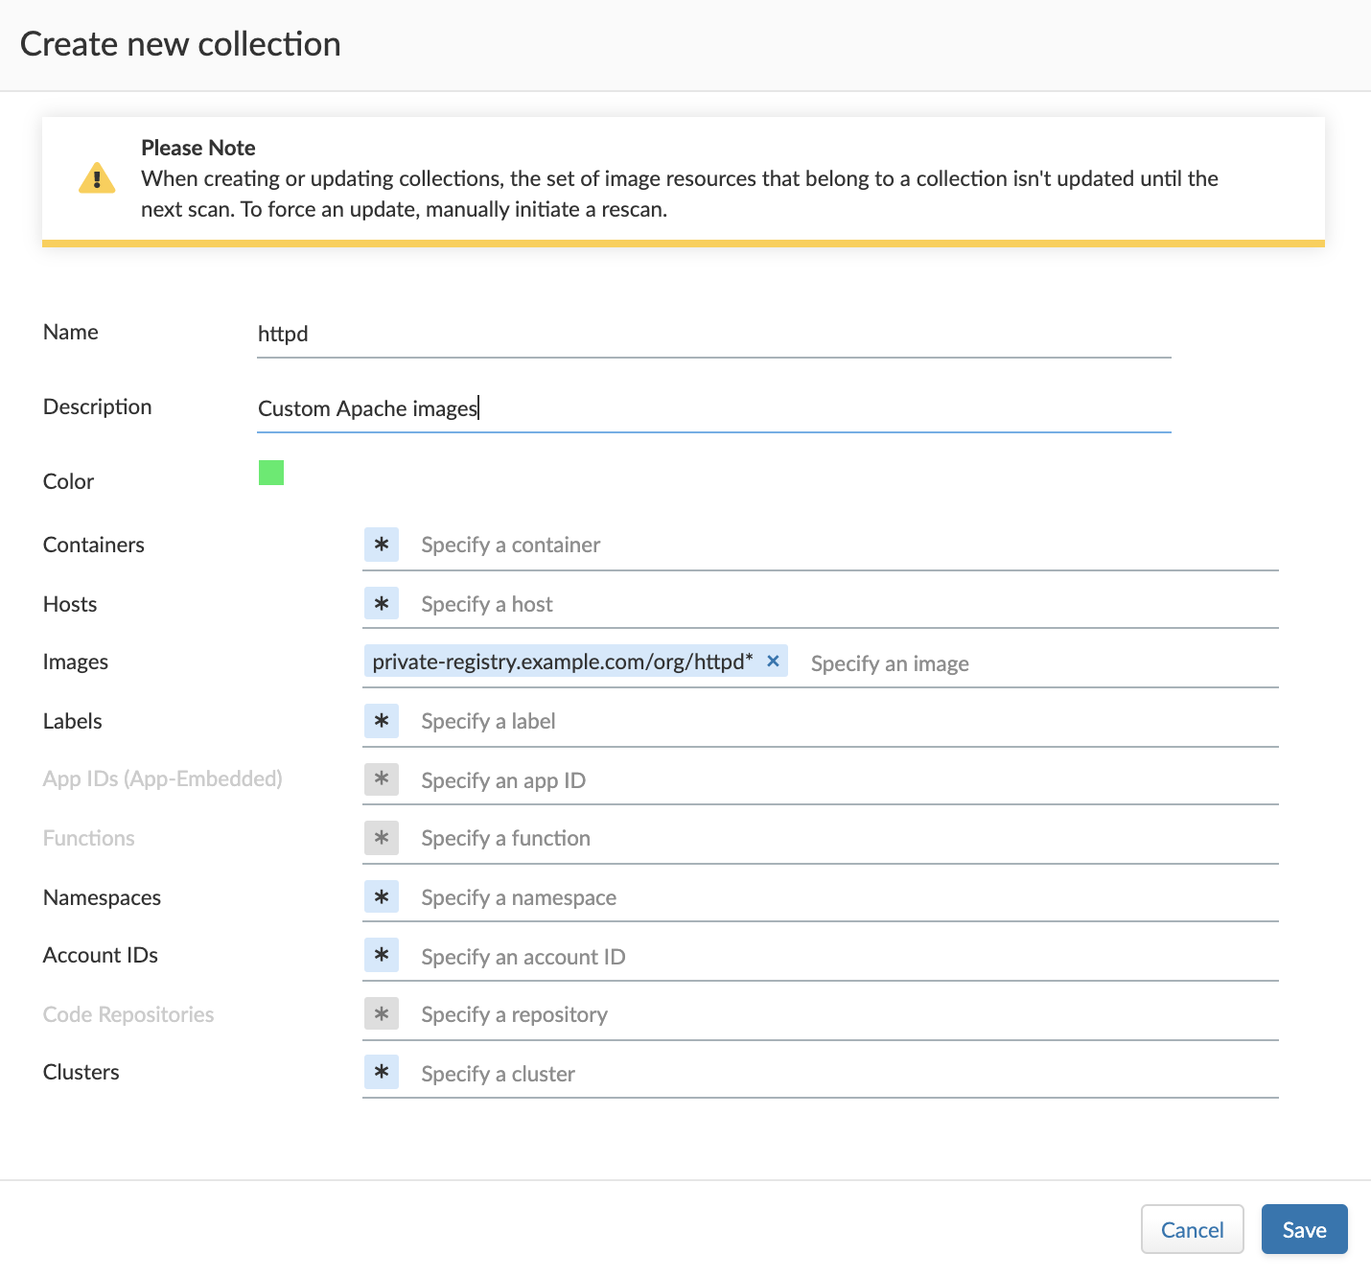
Task: Save the new collection
Action: (1305, 1229)
